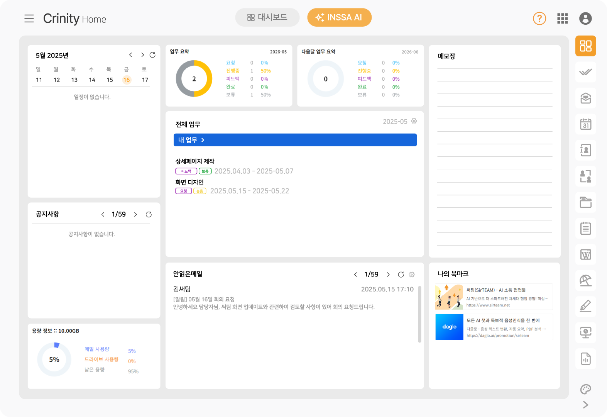Open the calendar 31 sidebar icon
Screen dimensions: 607x417
585,124
